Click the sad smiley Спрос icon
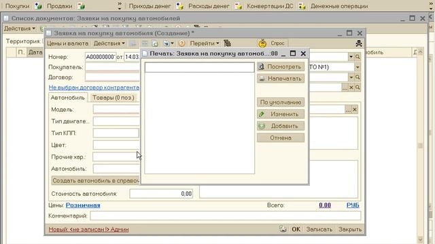Screen dimensions: 435x244 (x=262, y=43)
